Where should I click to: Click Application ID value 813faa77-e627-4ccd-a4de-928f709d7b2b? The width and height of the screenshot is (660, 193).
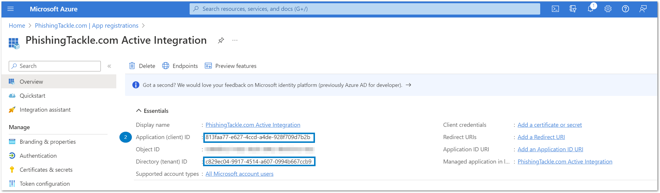pyautogui.click(x=258, y=137)
